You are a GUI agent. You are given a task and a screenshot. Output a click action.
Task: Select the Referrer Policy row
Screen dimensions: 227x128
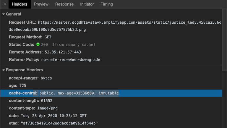pyautogui.click(x=54, y=60)
